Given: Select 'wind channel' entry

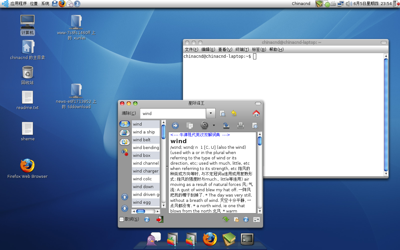Looking at the screenshot, I should (x=146, y=163).
